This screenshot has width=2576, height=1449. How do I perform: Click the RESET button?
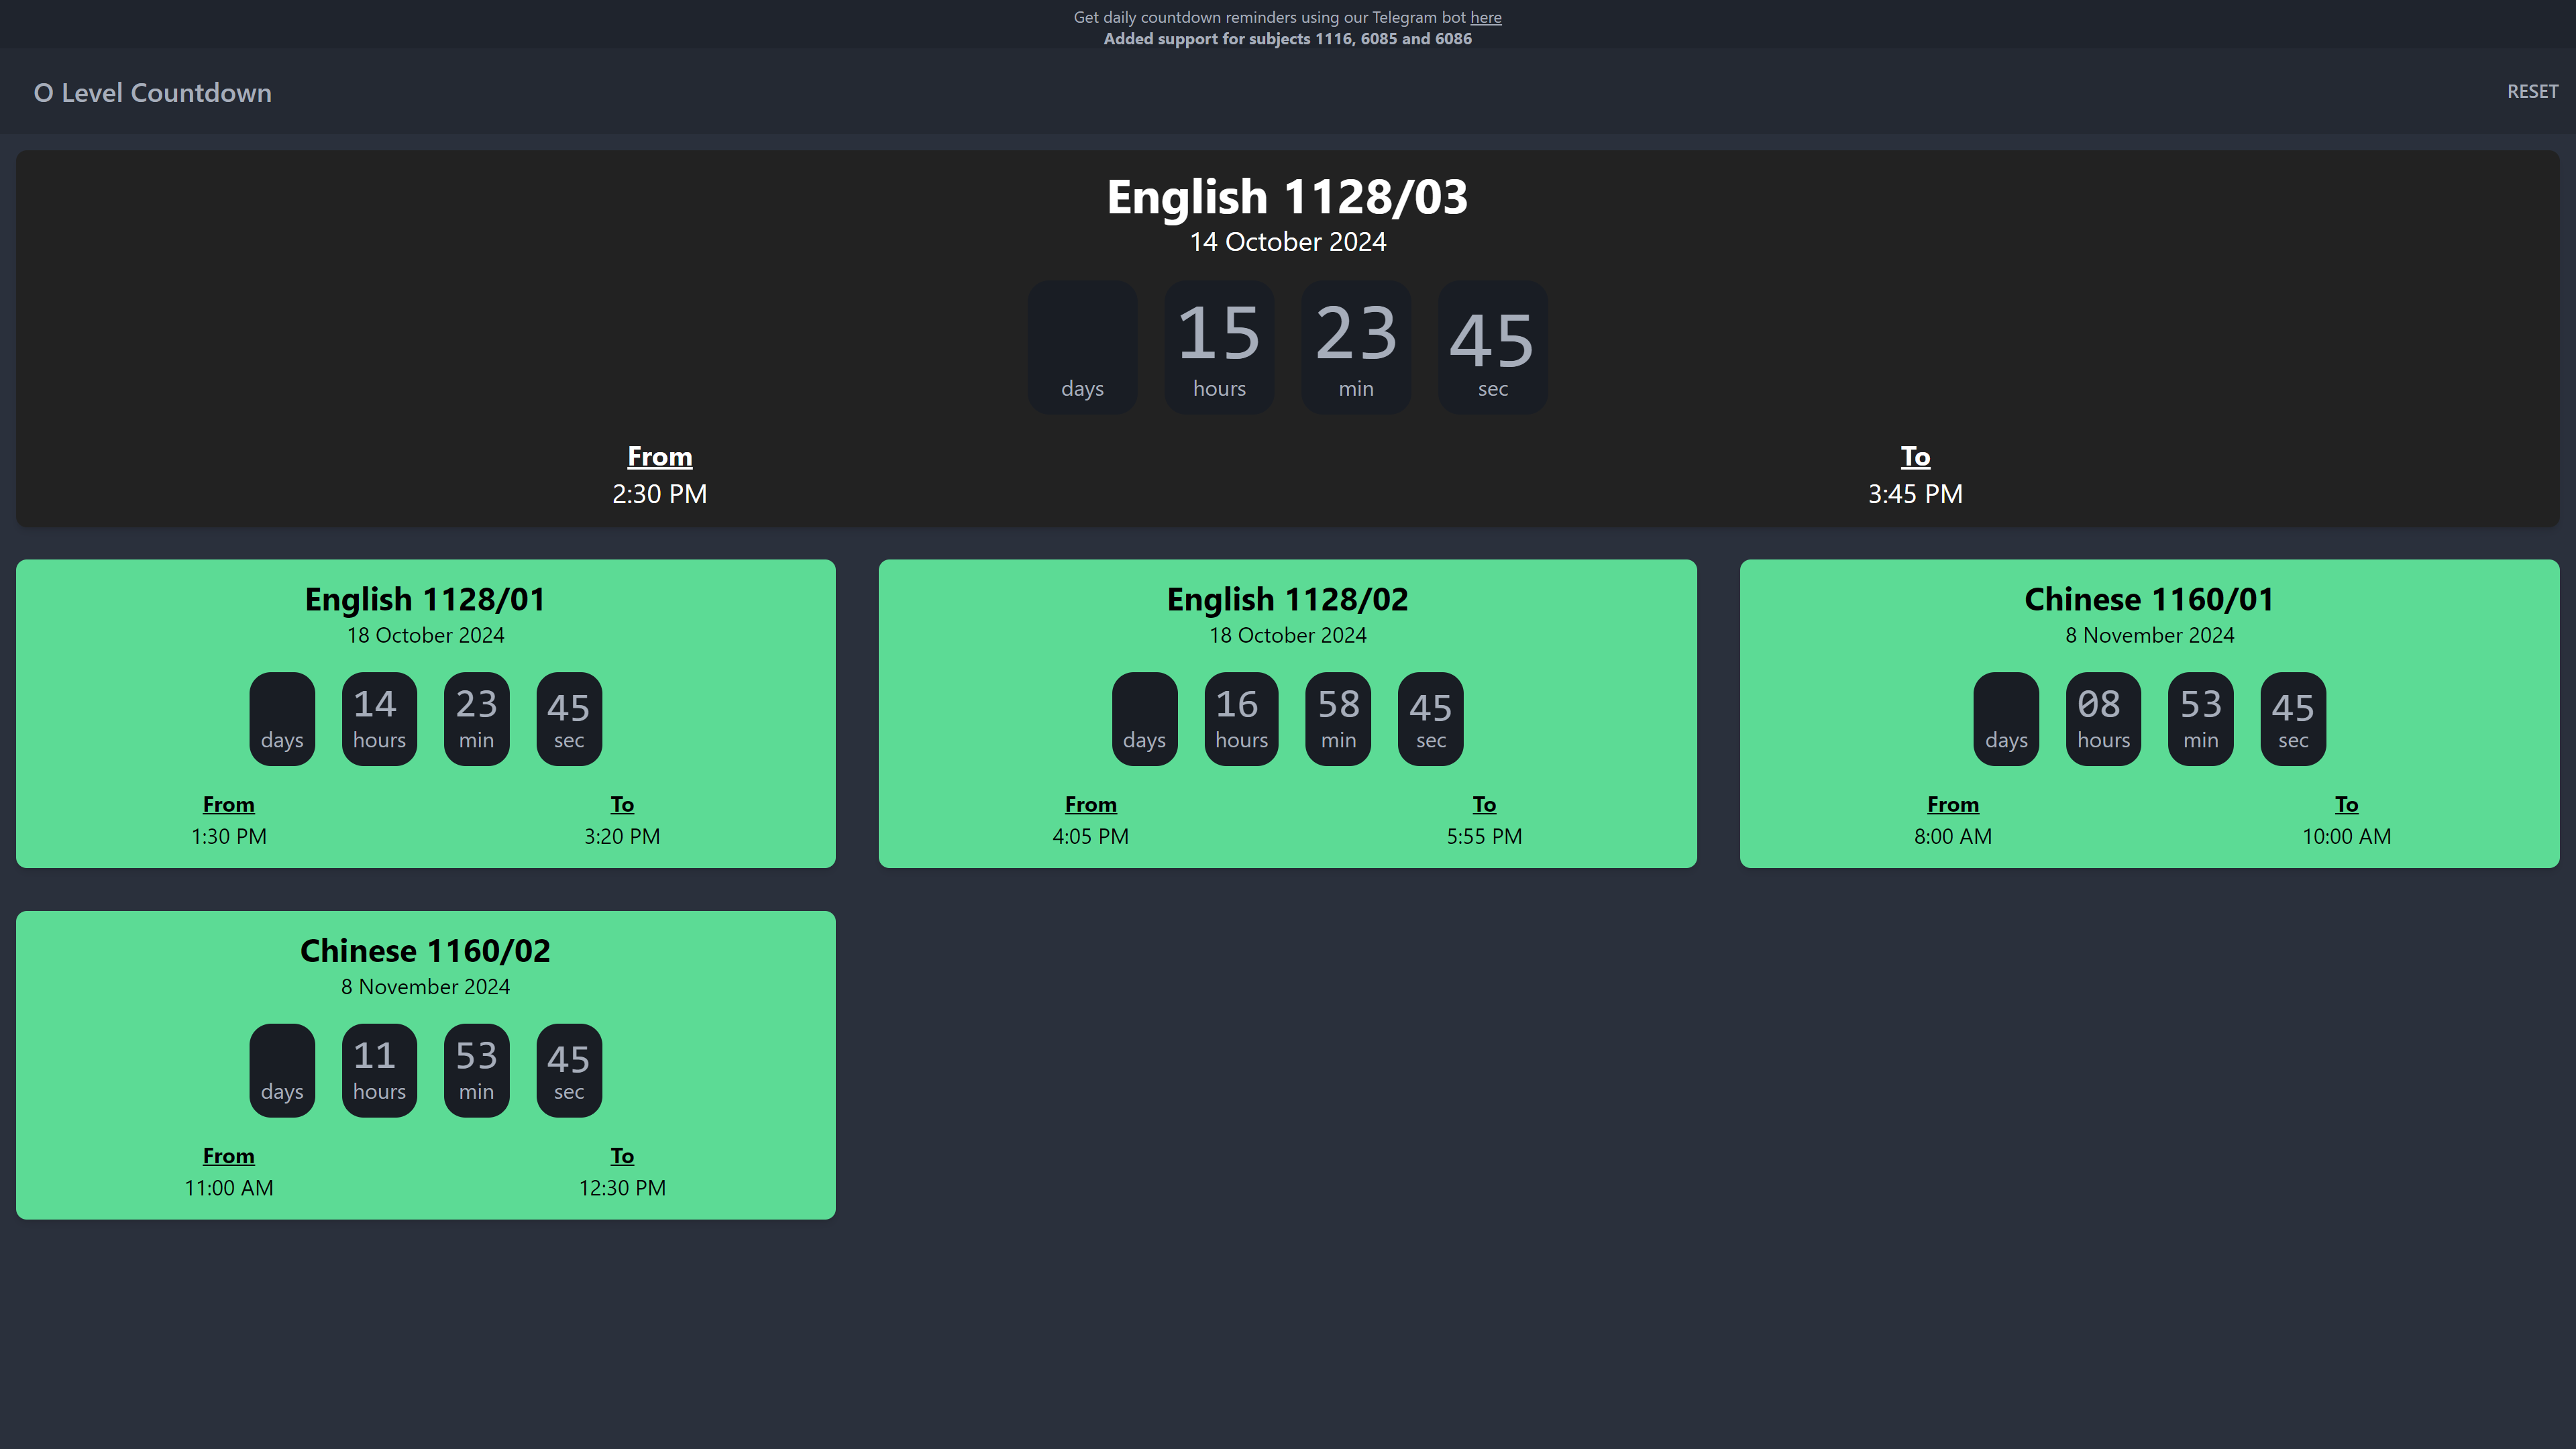click(2532, 92)
